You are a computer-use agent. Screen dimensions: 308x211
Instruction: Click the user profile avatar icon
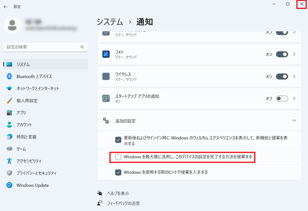coord(12,25)
